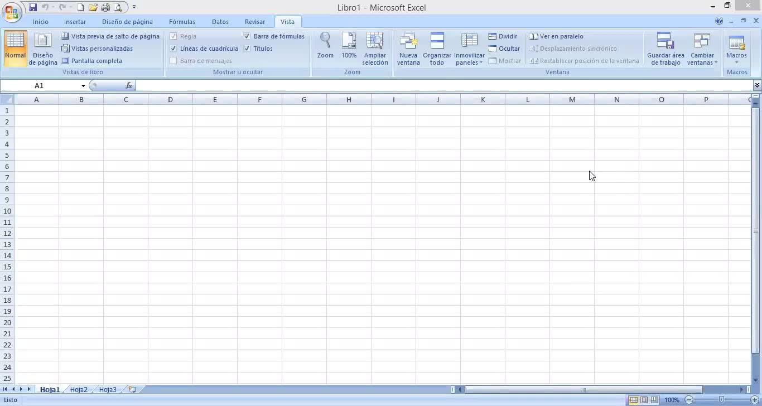This screenshot has height=406, width=762.
Task: Switch to the Inicio tab
Action: click(41, 22)
